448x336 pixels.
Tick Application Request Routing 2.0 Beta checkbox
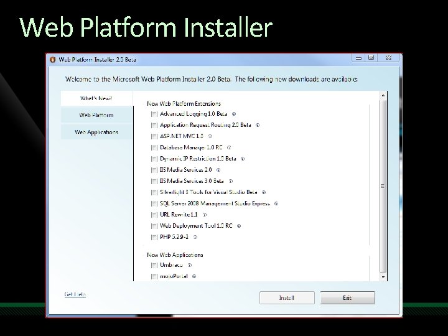click(154, 125)
